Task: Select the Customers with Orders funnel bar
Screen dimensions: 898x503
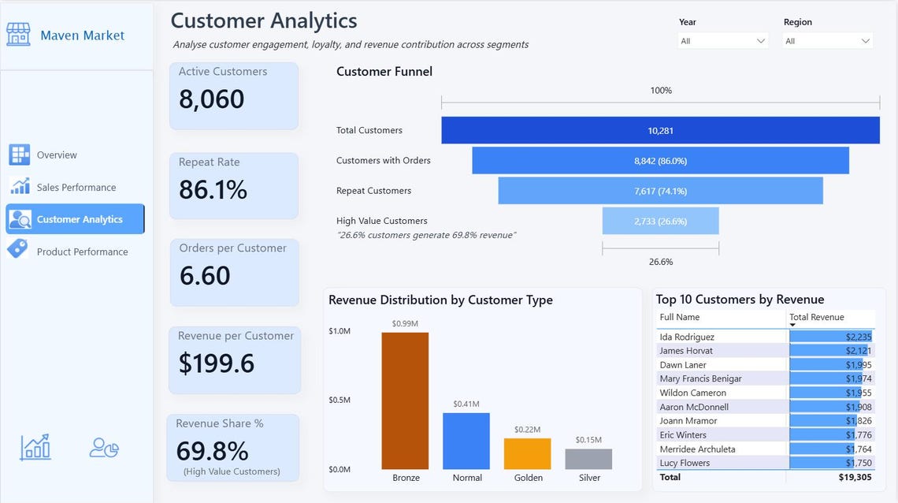Action: point(660,160)
